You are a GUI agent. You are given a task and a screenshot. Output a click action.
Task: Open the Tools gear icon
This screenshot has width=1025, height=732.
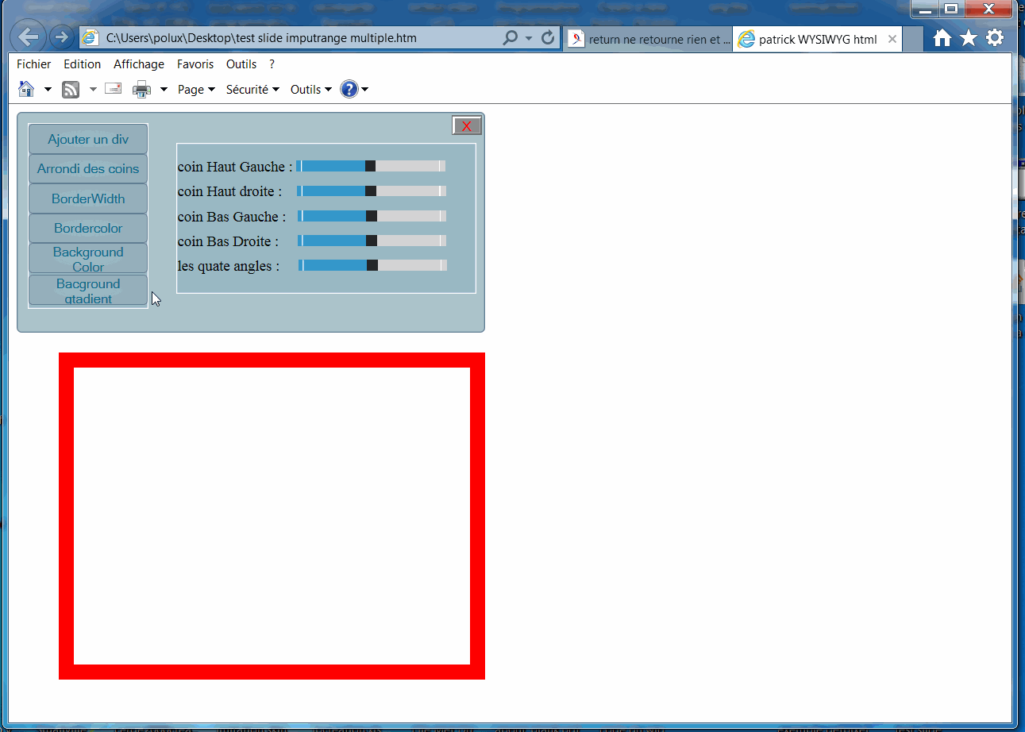click(995, 37)
